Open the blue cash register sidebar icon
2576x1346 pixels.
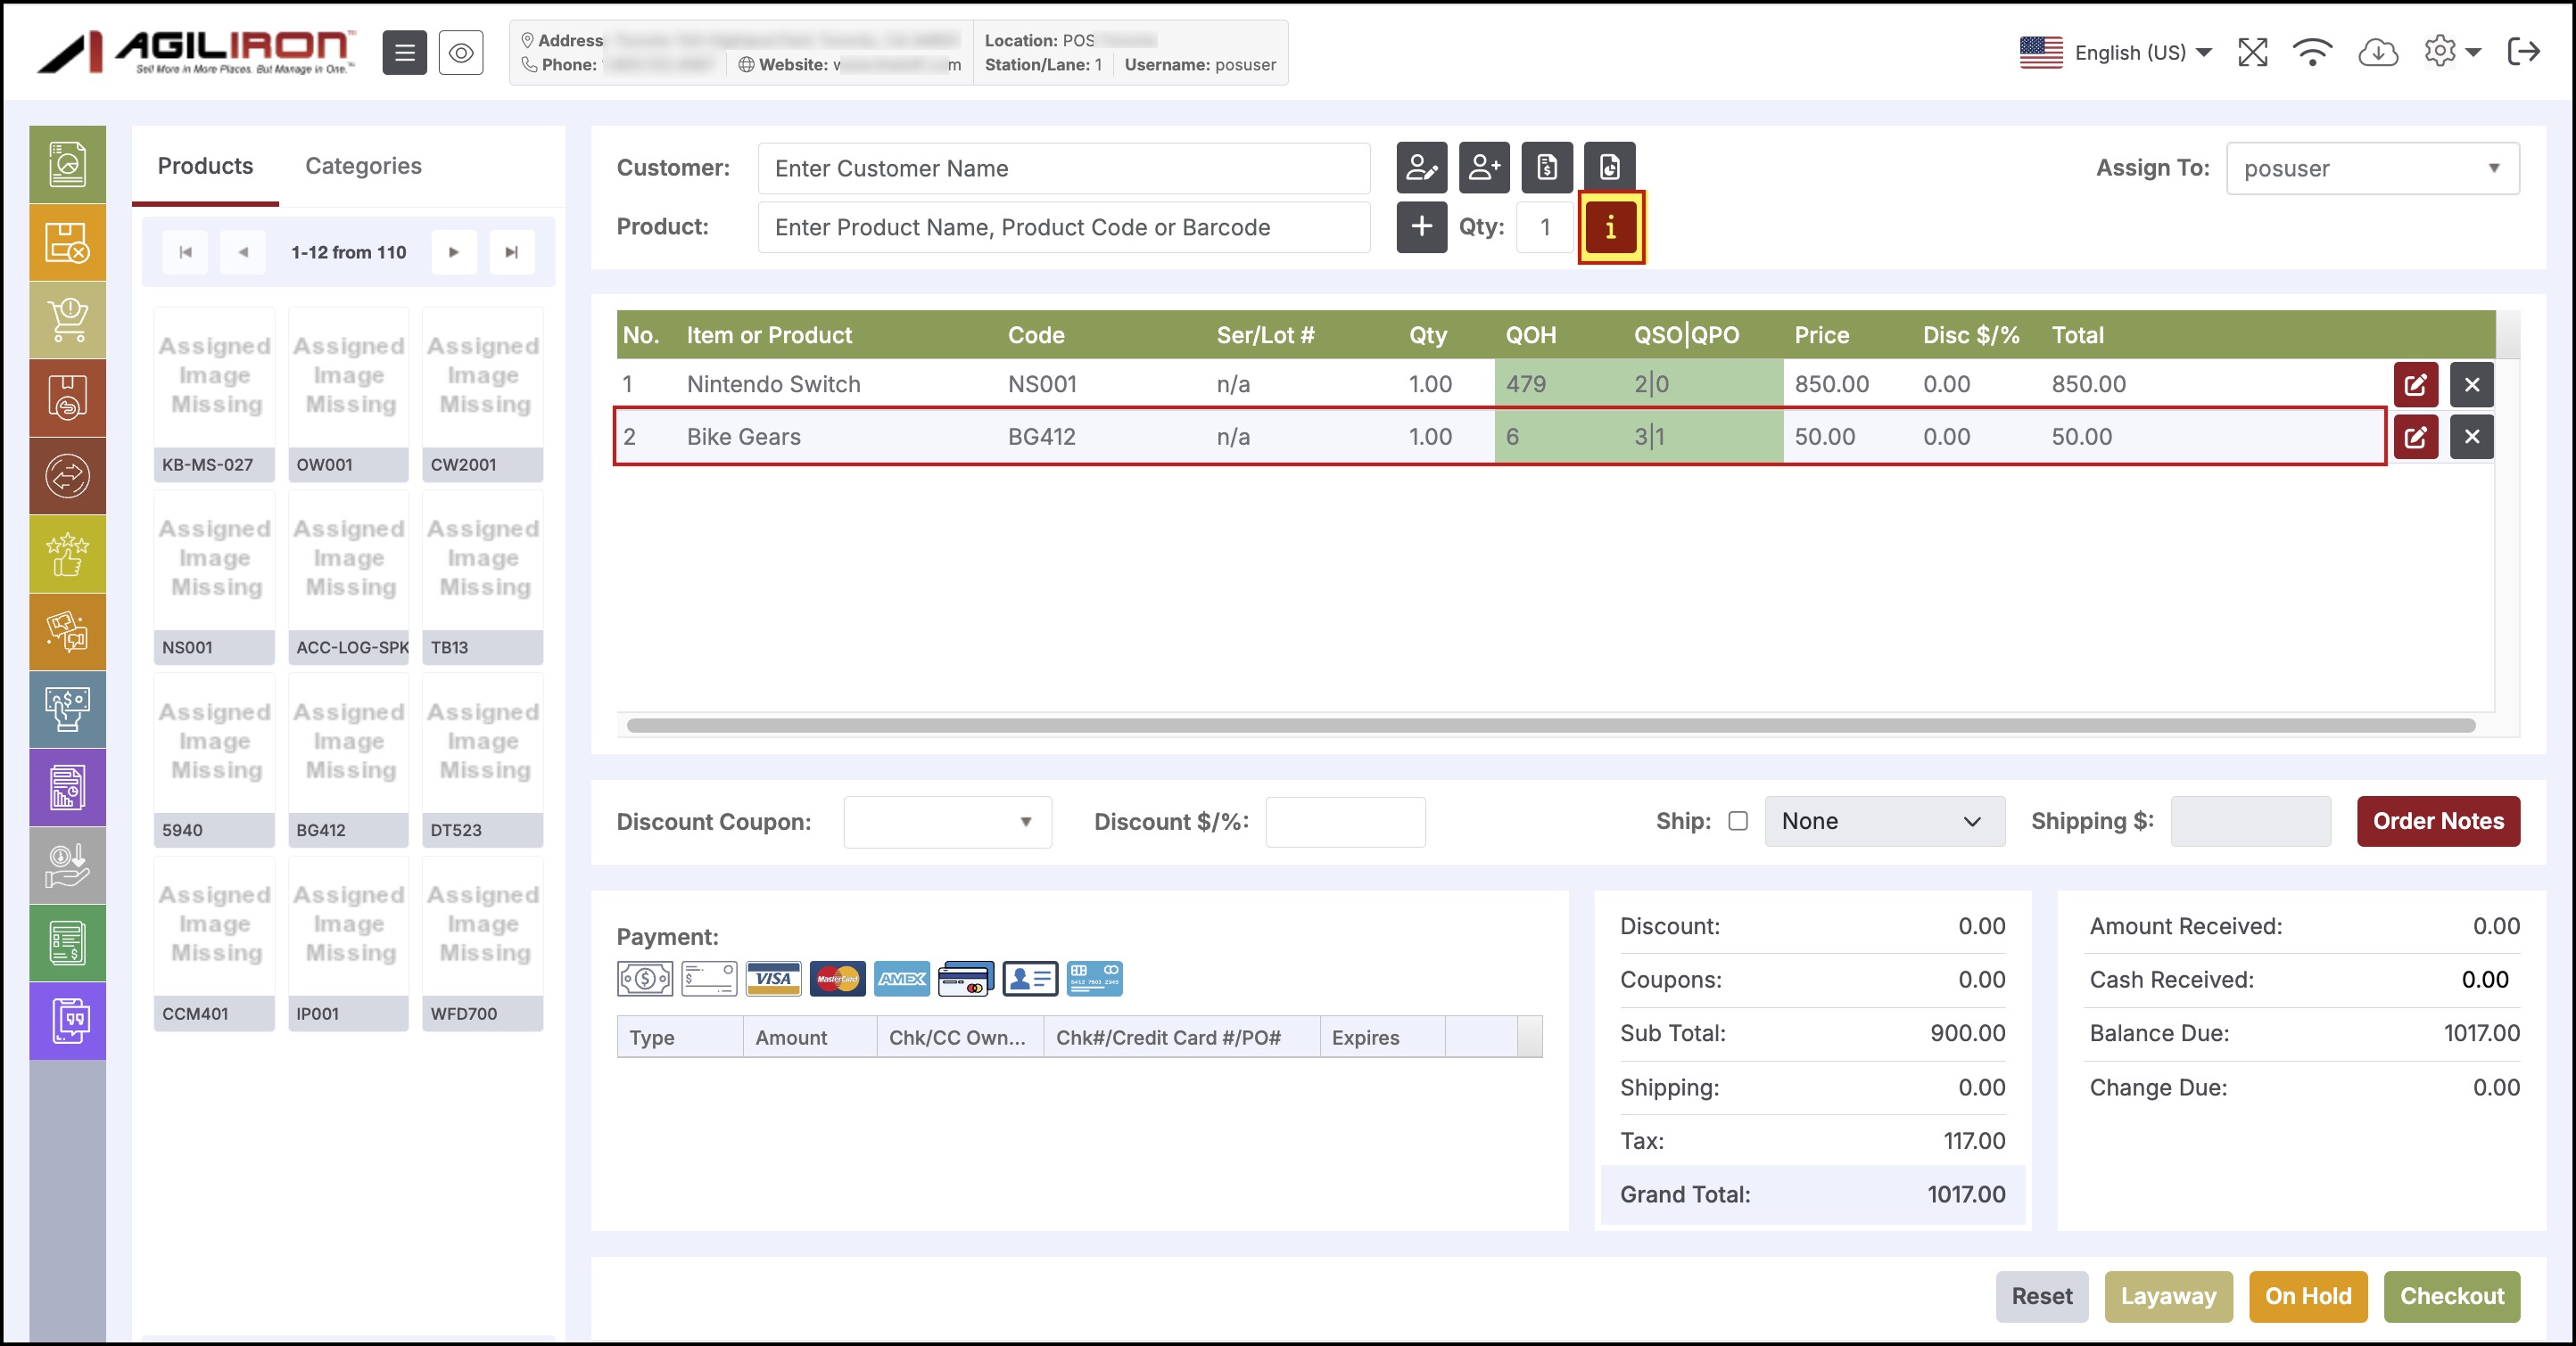point(67,710)
